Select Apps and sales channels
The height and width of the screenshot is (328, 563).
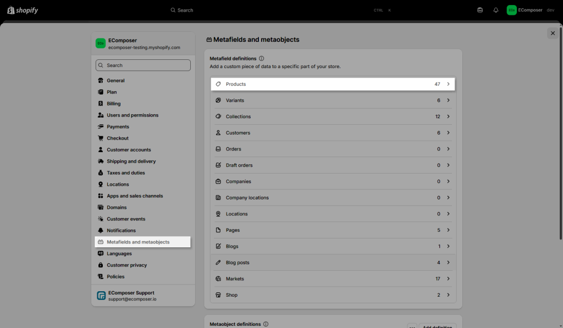click(142, 196)
